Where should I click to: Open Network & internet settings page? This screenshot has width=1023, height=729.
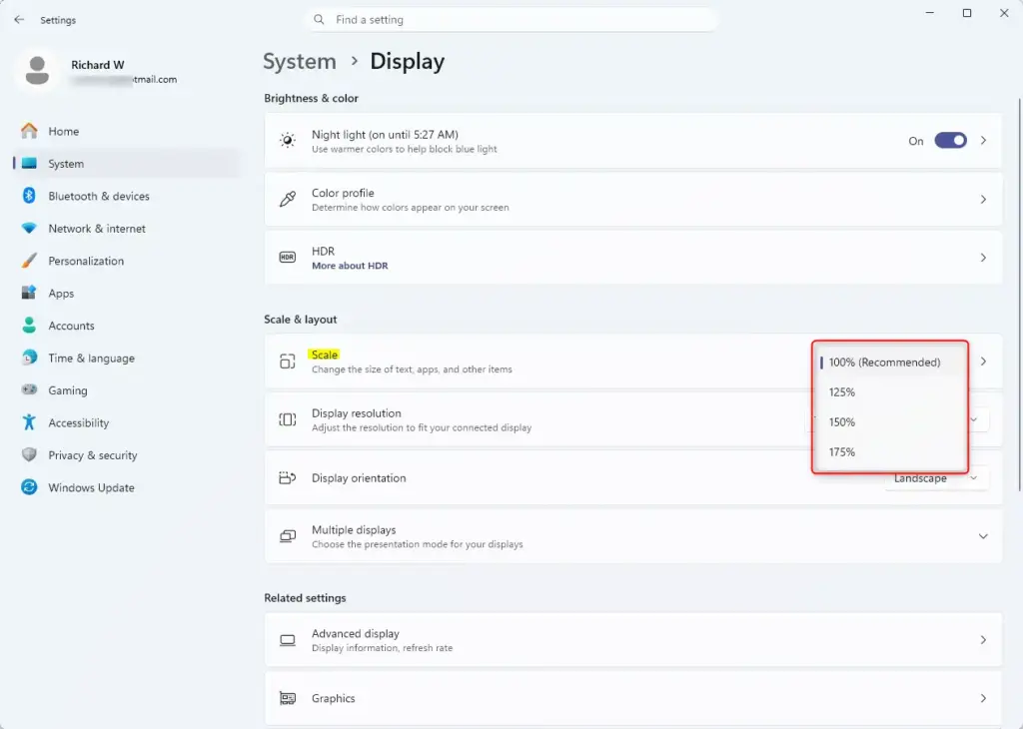(127, 229)
